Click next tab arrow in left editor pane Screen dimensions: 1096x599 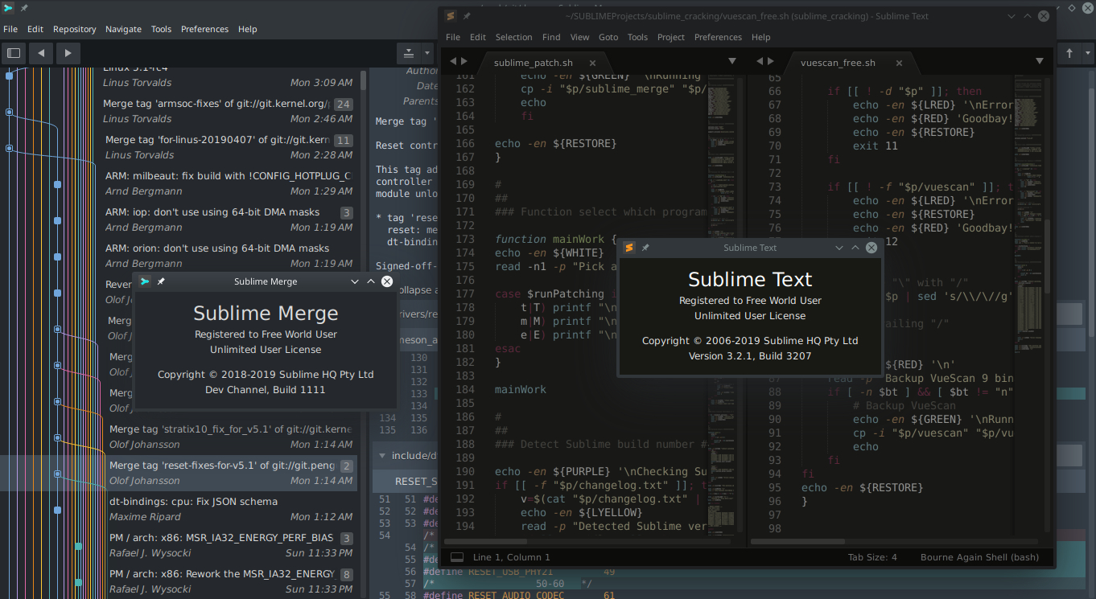(x=464, y=61)
